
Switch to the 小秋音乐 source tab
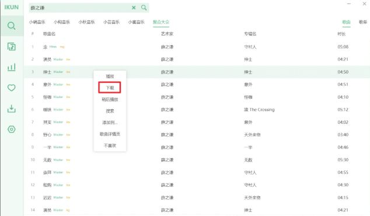click(x=86, y=22)
